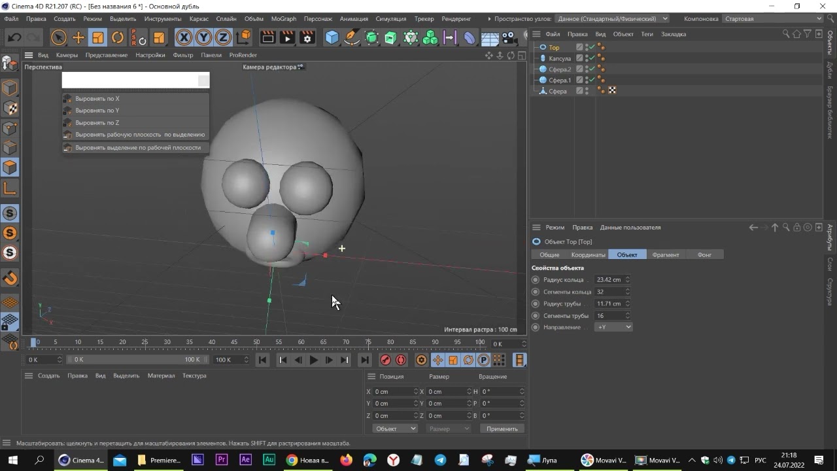Screen dimensions: 837x471
Task: Toggle X axis lock
Action: [184, 38]
